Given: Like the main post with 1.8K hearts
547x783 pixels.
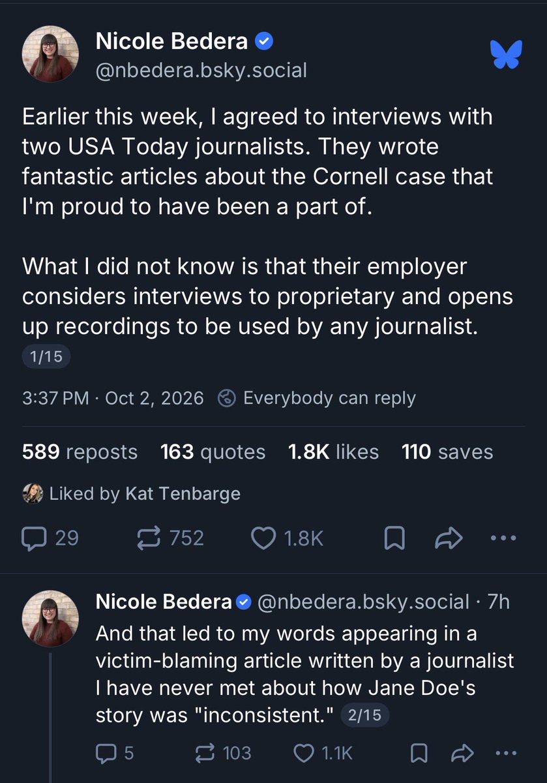Looking at the screenshot, I should 288,538.
